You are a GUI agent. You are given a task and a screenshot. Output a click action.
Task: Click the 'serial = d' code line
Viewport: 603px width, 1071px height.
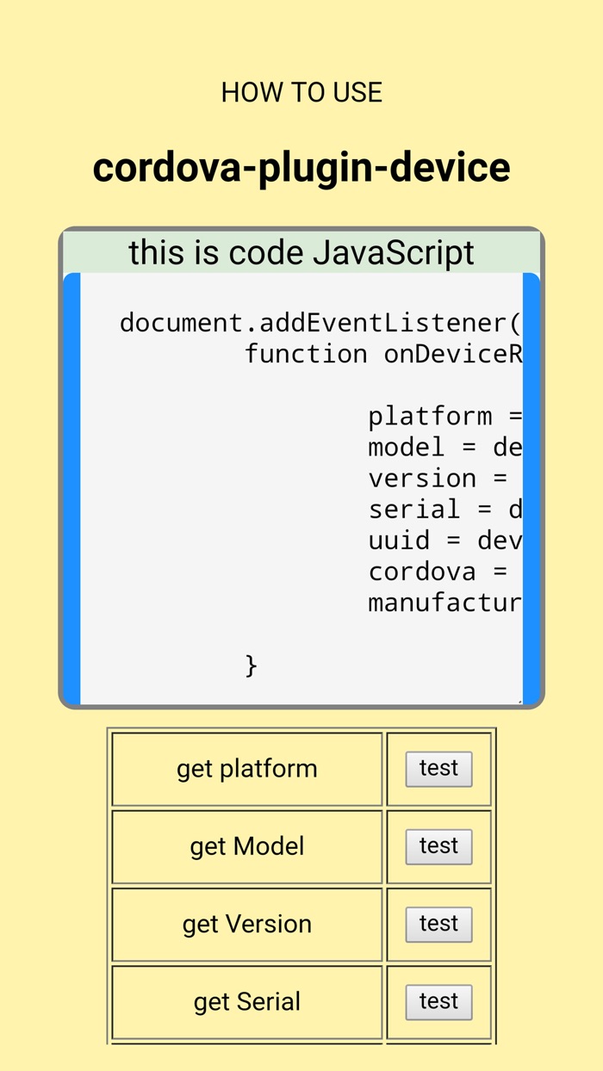pos(445,509)
